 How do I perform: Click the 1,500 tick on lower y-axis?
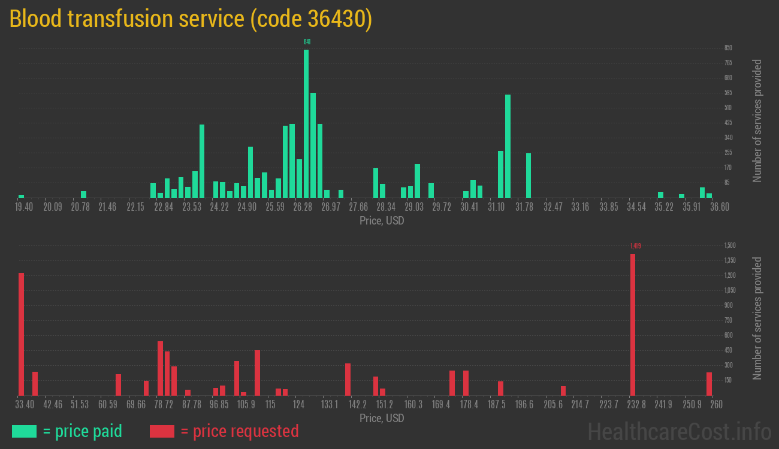(x=729, y=245)
